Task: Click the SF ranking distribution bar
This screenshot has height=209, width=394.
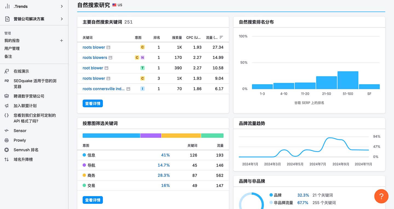Action: (369, 87)
